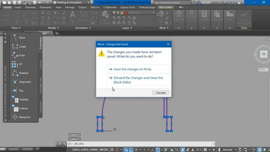Open the Help question mark icon
This screenshot has width=270, height=152.
239,3
